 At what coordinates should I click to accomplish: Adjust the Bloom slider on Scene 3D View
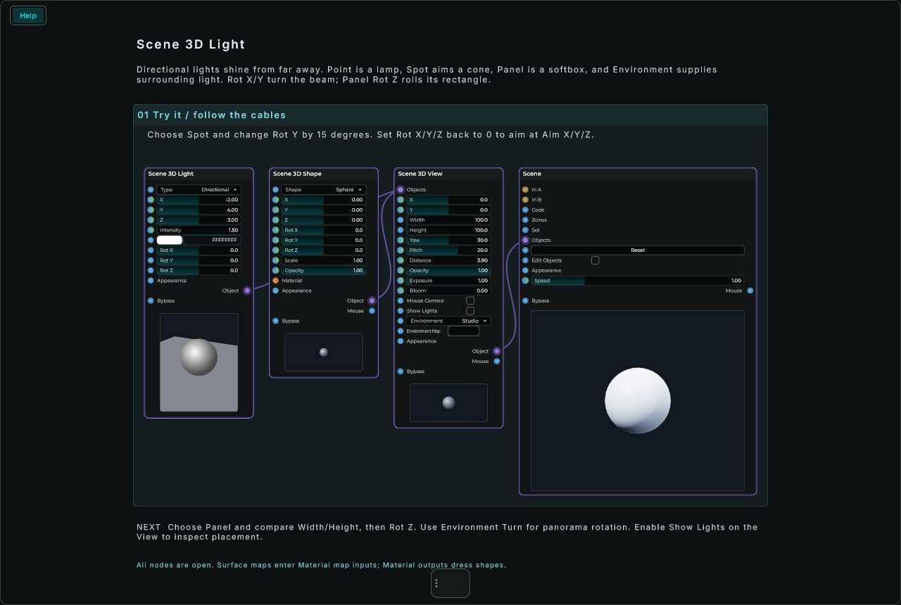coord(449,291)
